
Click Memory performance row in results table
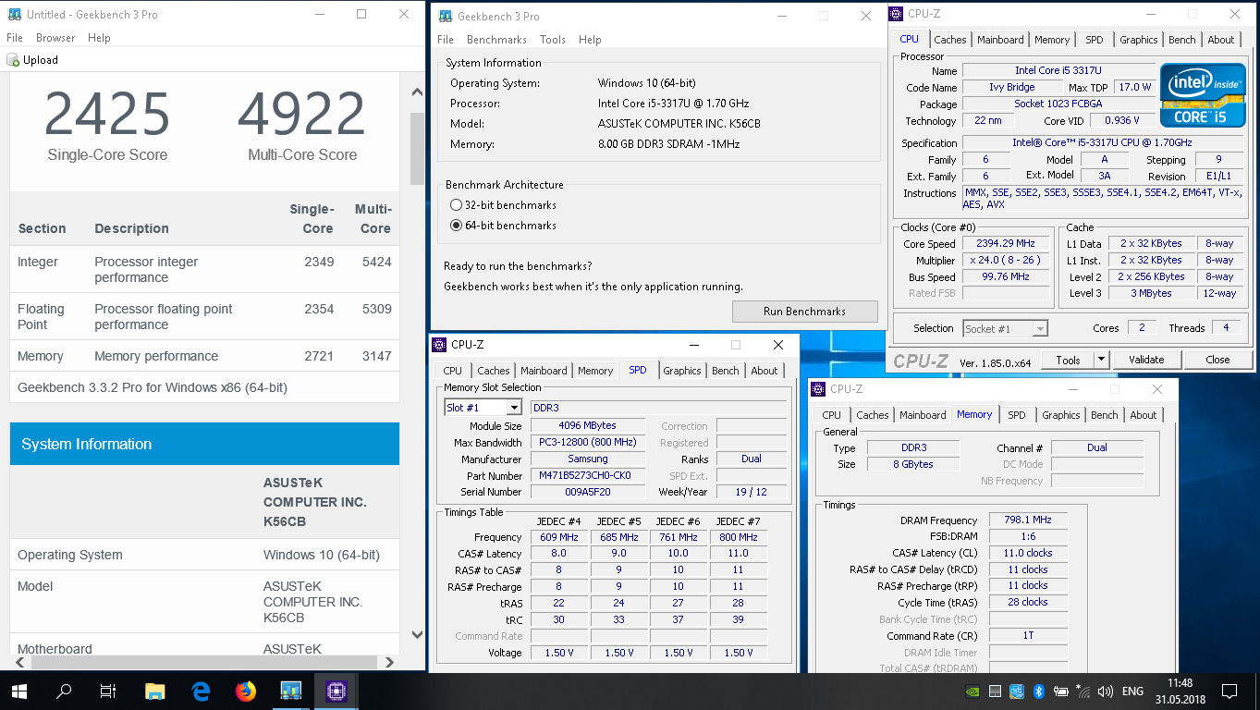[204, 356]
